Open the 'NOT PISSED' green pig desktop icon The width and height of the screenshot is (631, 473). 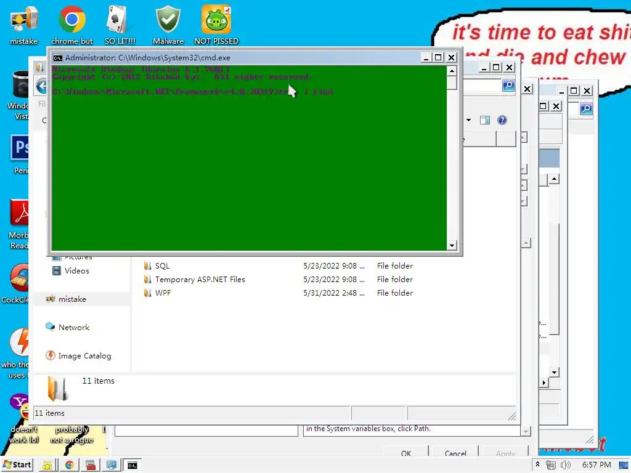tap(216, 24)
